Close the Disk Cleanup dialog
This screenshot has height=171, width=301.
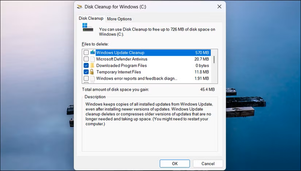point(219,7)
